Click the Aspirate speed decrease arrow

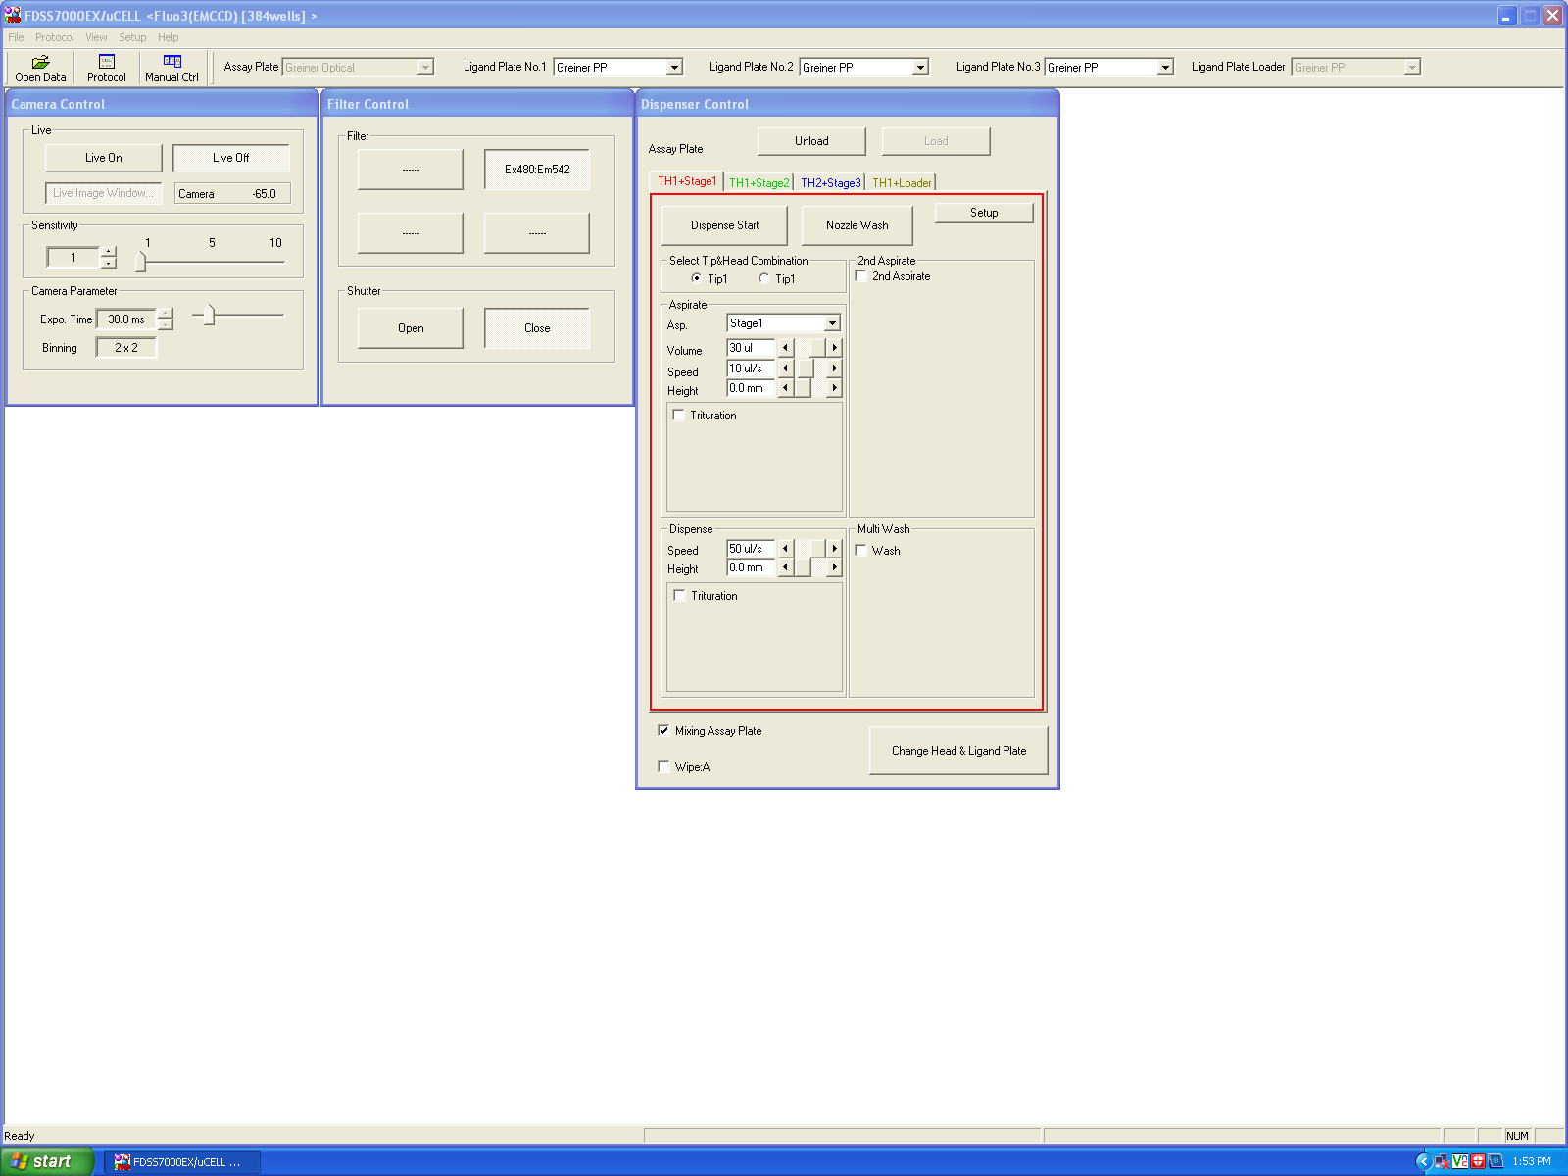coord(785,368)
